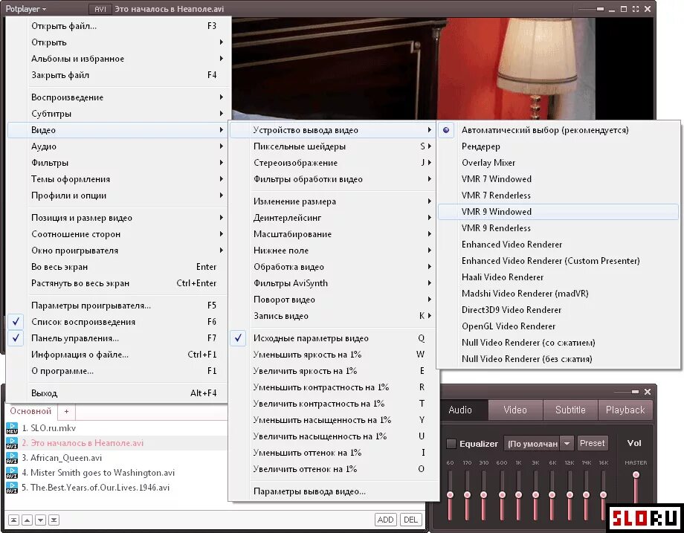This screenshot has height=533, width=684.
Task: Add new playlist tab with plus
Action: point(66,411)
